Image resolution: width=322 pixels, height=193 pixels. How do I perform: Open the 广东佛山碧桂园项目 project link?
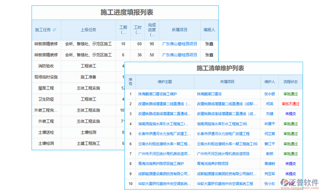click(179, 44)
